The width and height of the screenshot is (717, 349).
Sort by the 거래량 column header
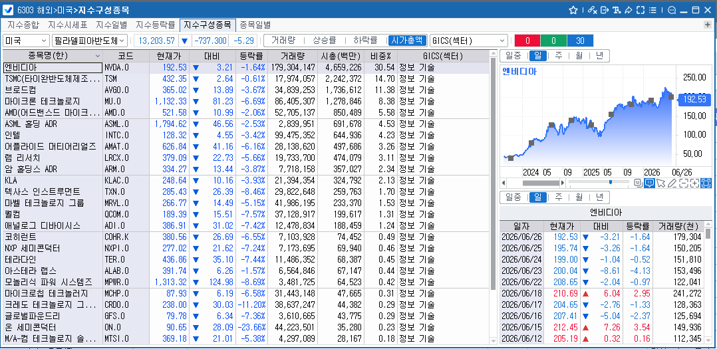pyautogui.click(x=292, y=57)
